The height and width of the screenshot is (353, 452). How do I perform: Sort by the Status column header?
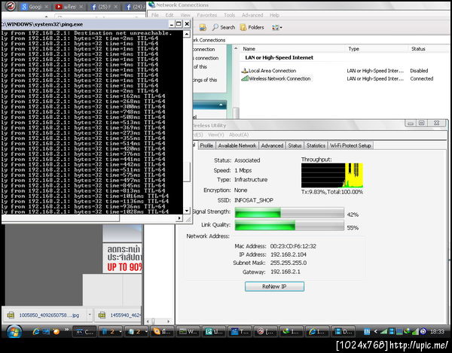[429, 49]
